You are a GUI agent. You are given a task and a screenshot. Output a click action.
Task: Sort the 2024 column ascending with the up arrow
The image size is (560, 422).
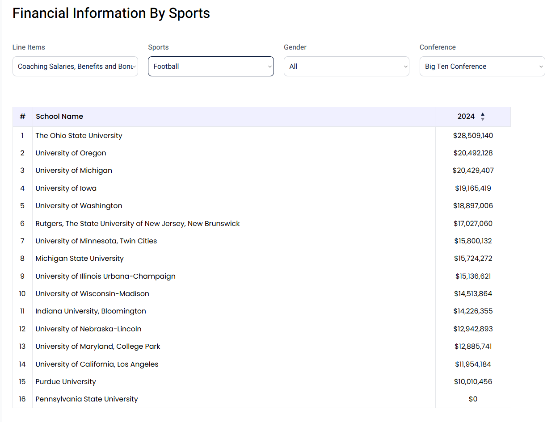coord(483,114)
